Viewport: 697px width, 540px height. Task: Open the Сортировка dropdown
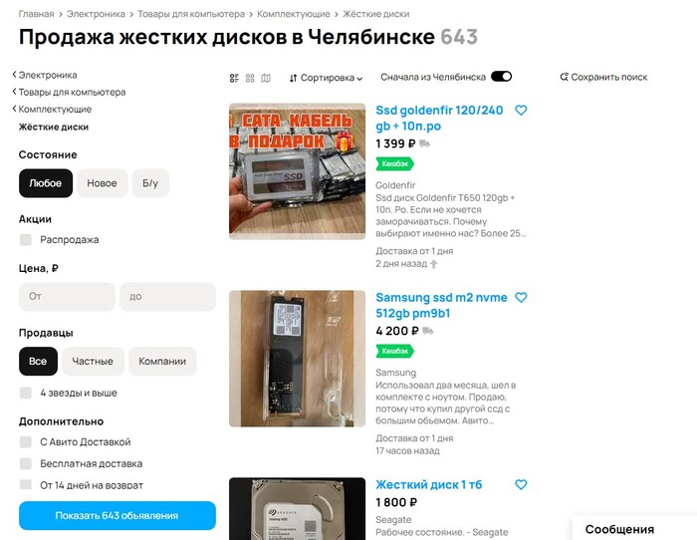(326, 78)
